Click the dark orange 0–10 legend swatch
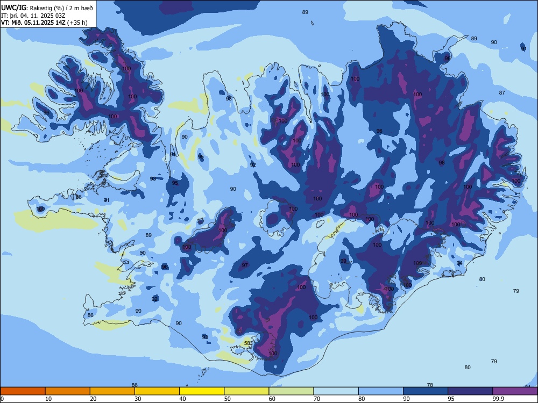Image resolution: width=538 pixels, height=403 pixels. pos(23,391)
